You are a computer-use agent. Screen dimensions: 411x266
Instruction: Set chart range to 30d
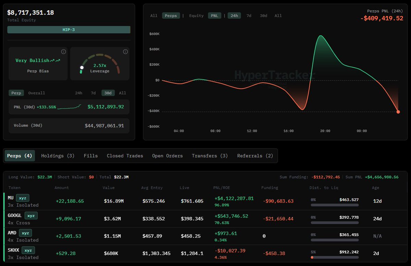tap(263, 16)
